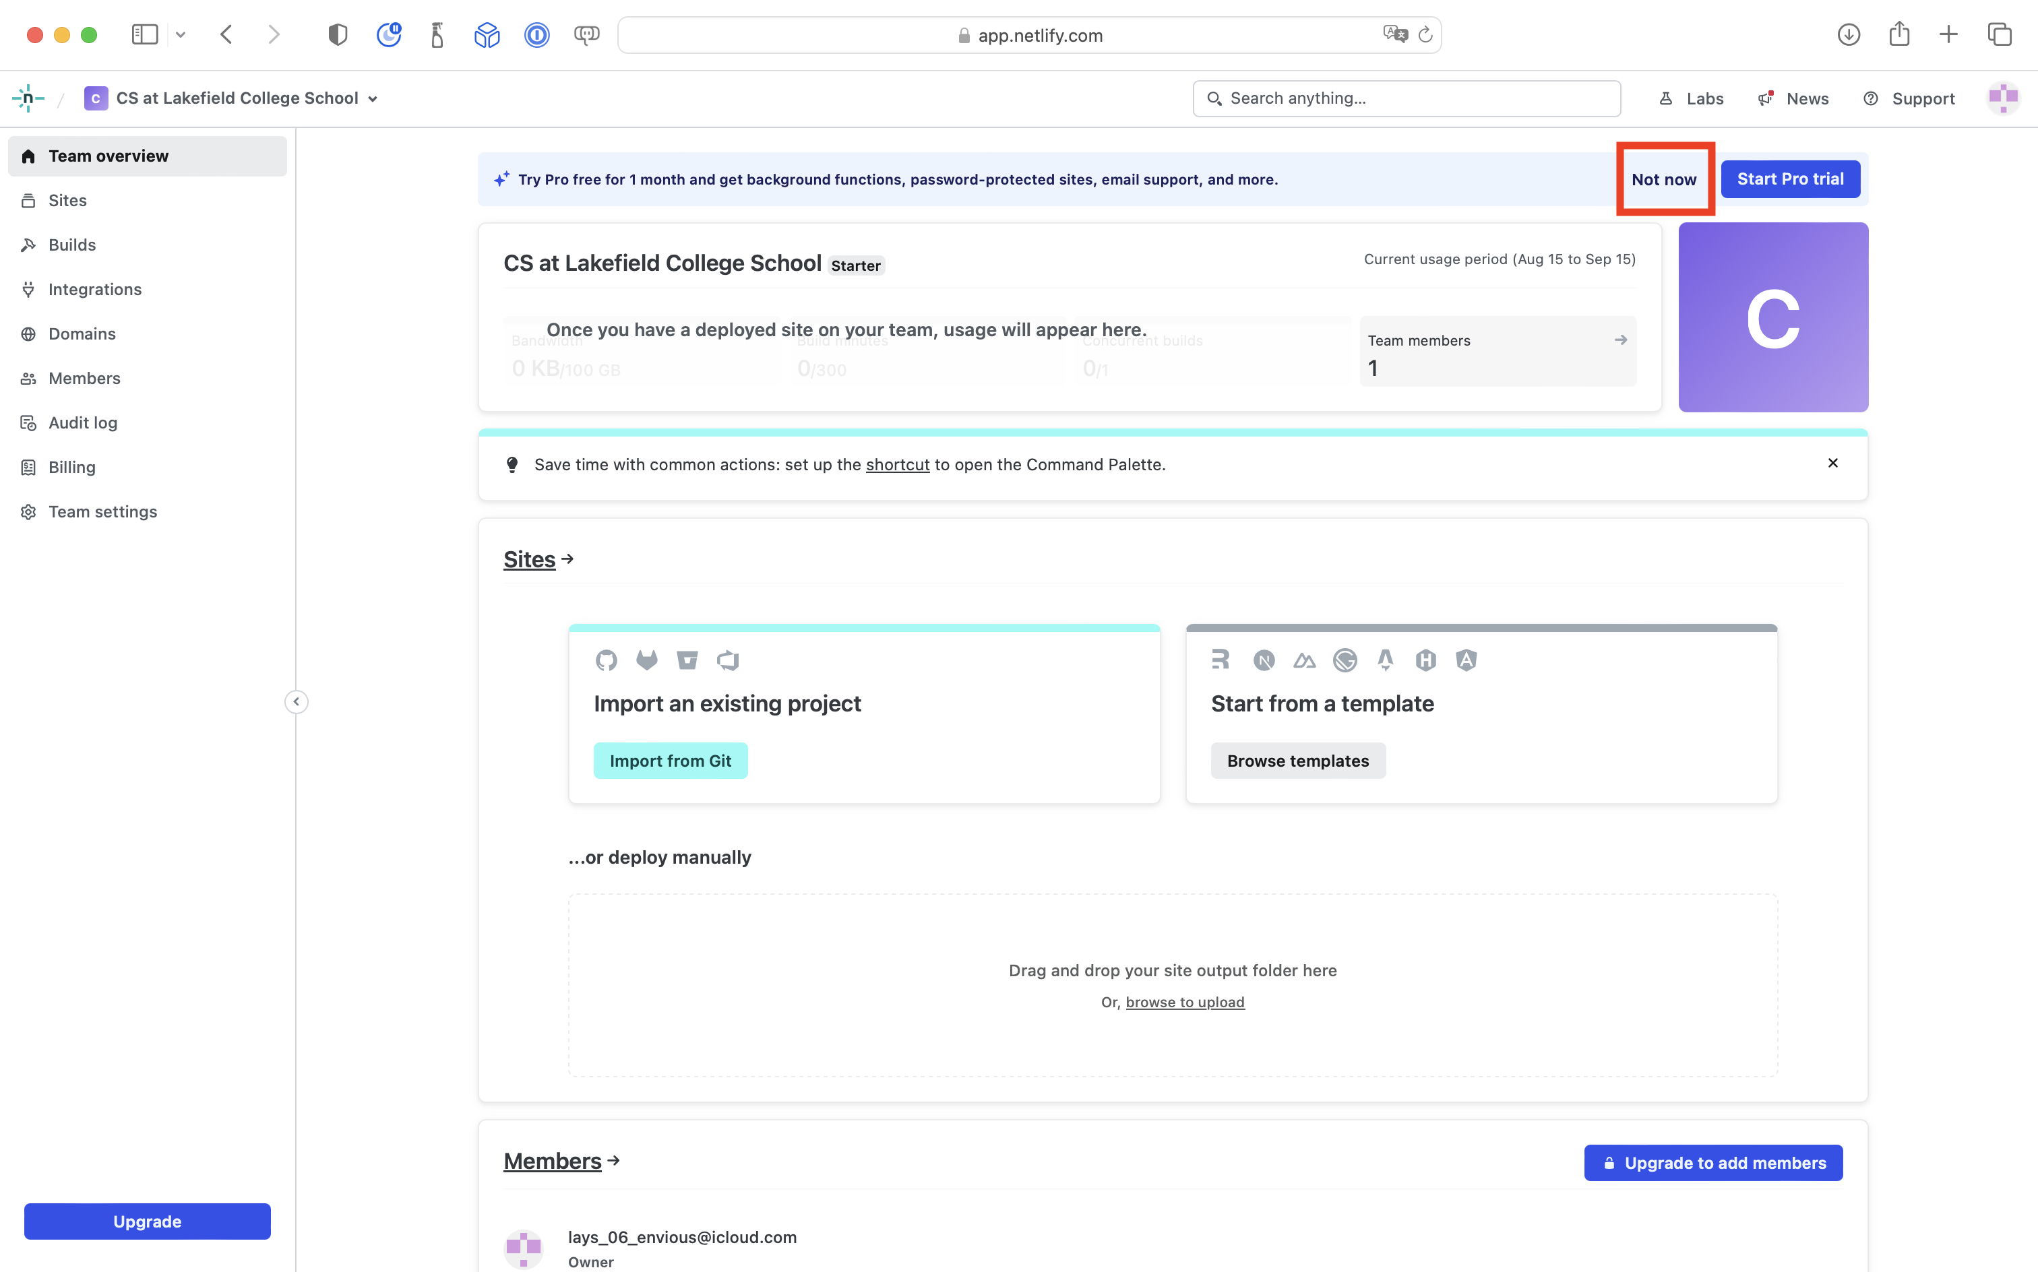Expand the Safari sidebar options chevron

point(180,34)
